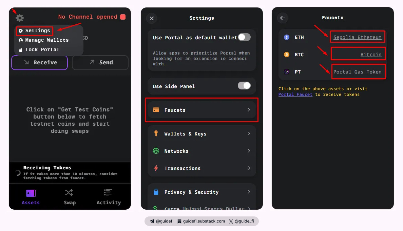
Task: Click the key icon beside Wallets & Keys
Action: (x=156, y=134)
